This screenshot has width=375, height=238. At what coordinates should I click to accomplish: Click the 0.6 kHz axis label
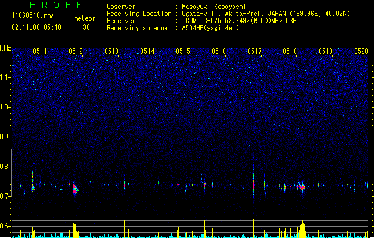5,226
